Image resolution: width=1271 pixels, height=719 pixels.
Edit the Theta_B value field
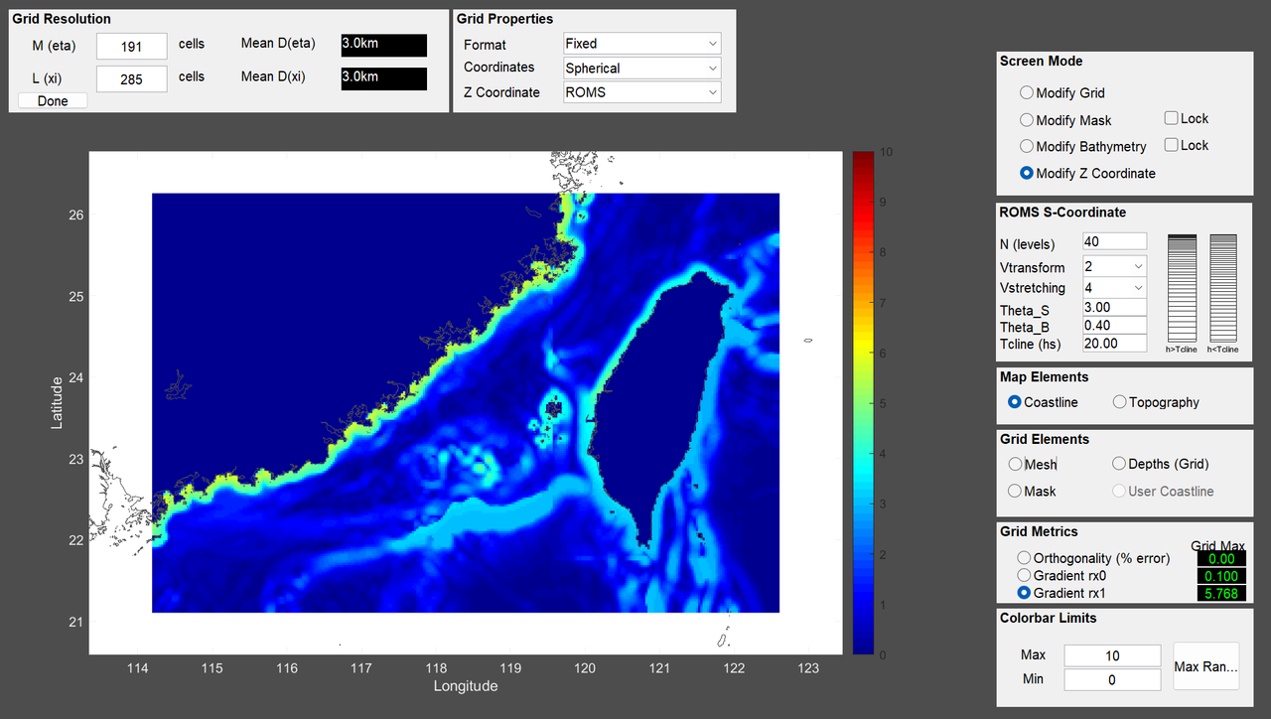click(x=1115, y=326)
